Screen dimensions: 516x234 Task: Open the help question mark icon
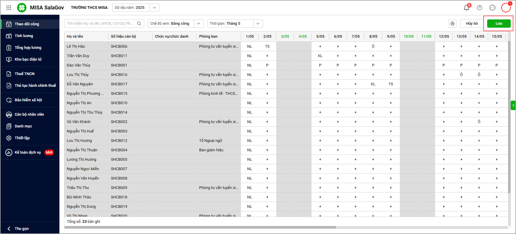click(480, 8)
